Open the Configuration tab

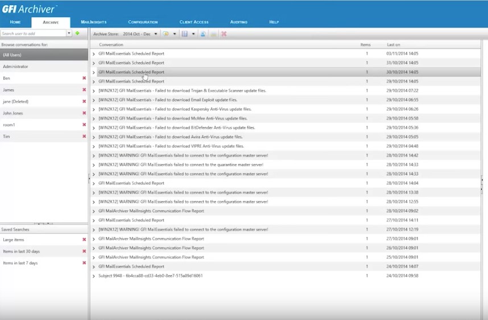coord(143,22)
